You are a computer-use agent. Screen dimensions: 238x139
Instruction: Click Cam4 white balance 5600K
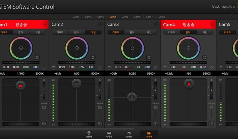click(207, 74)
